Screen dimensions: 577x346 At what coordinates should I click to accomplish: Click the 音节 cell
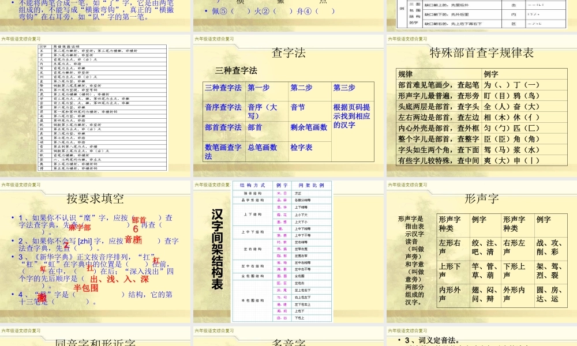[298, 107]
